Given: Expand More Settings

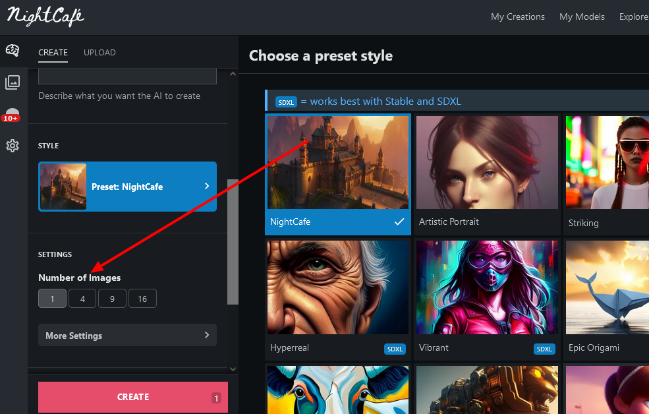Looking at the screenshot, I should [127, 335].
